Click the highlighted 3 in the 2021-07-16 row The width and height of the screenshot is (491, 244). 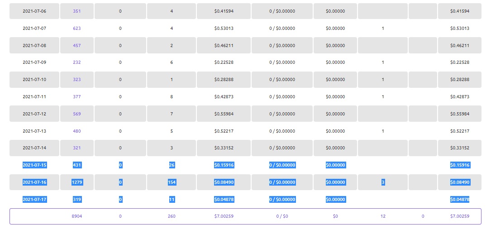point(383,182)
